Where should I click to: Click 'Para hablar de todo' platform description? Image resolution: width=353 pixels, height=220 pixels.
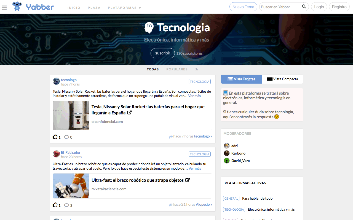pos(257,198)
